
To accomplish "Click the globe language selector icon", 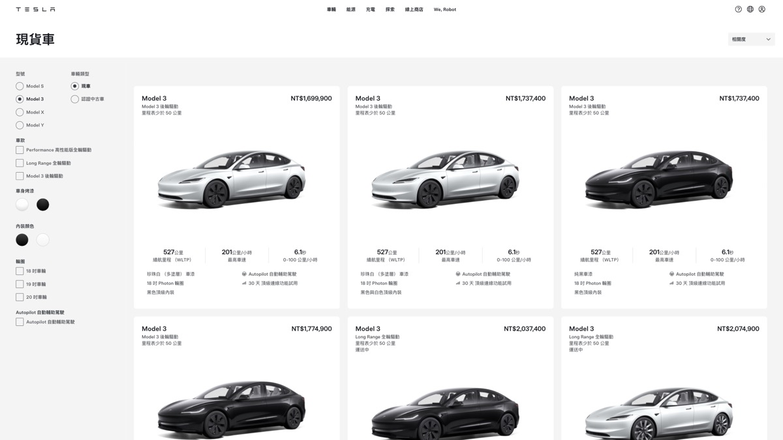I will [750, 9].
